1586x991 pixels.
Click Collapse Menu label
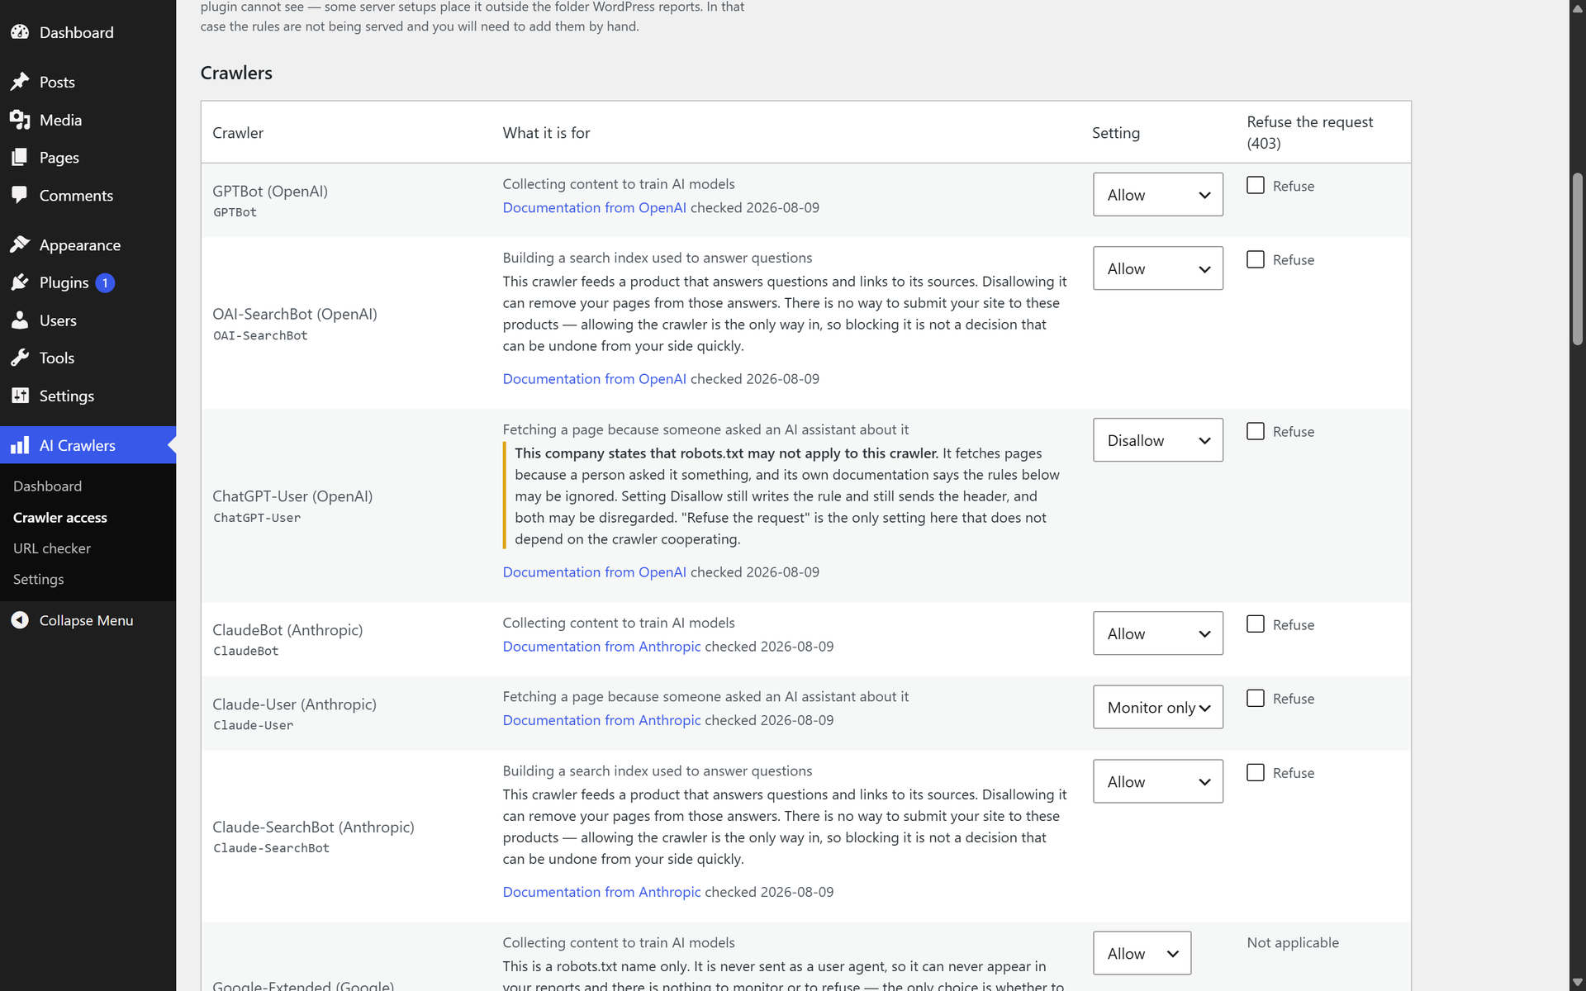[86, 620]
